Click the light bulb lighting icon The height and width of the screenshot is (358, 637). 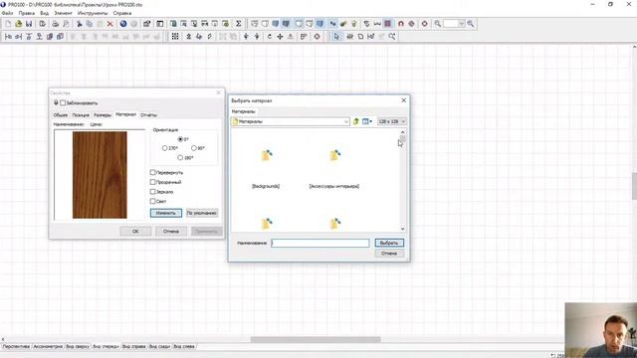354,24
